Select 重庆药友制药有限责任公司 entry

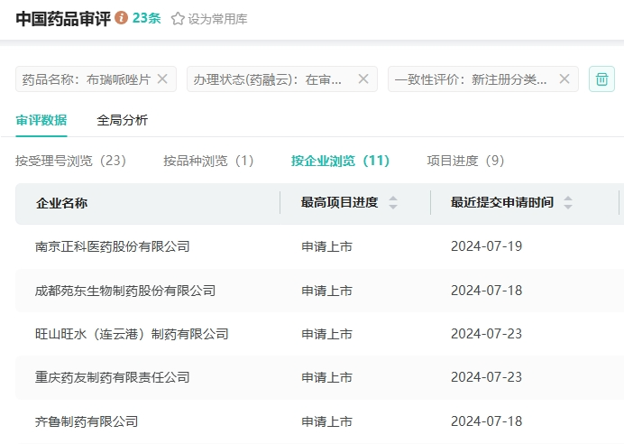(113, 377)
